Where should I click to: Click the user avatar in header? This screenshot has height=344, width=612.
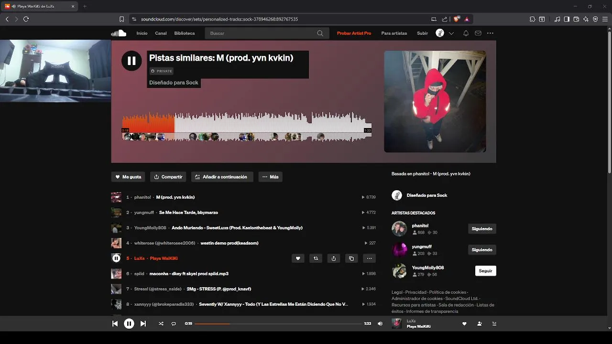point(440,33)
